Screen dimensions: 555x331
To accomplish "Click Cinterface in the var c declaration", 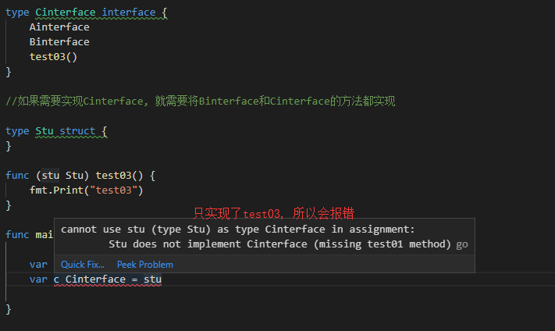I will 95,279.
